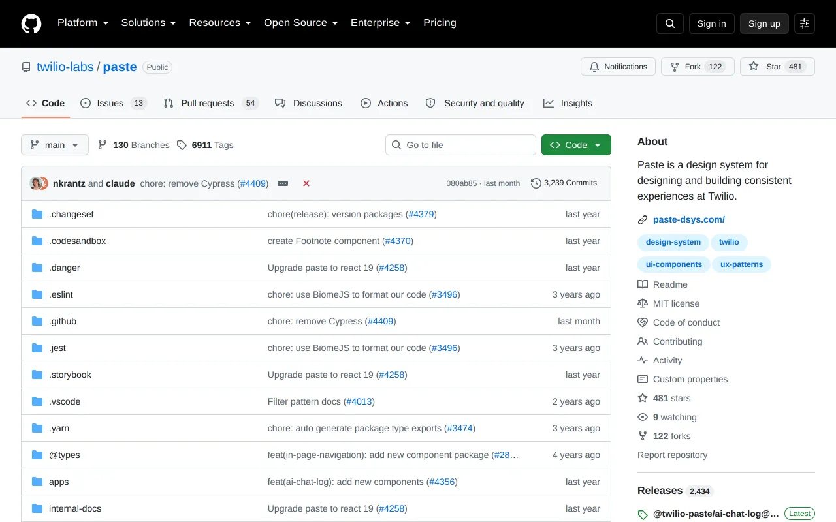Click nkrantz's avatar in the commit bar
Screen dimensions: 836x522
tap(36, 183)
